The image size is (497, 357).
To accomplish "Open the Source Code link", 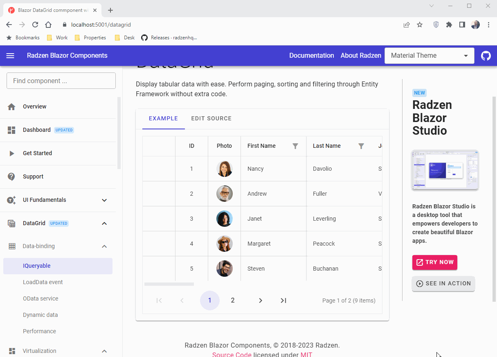I will (x=232, y=354).
